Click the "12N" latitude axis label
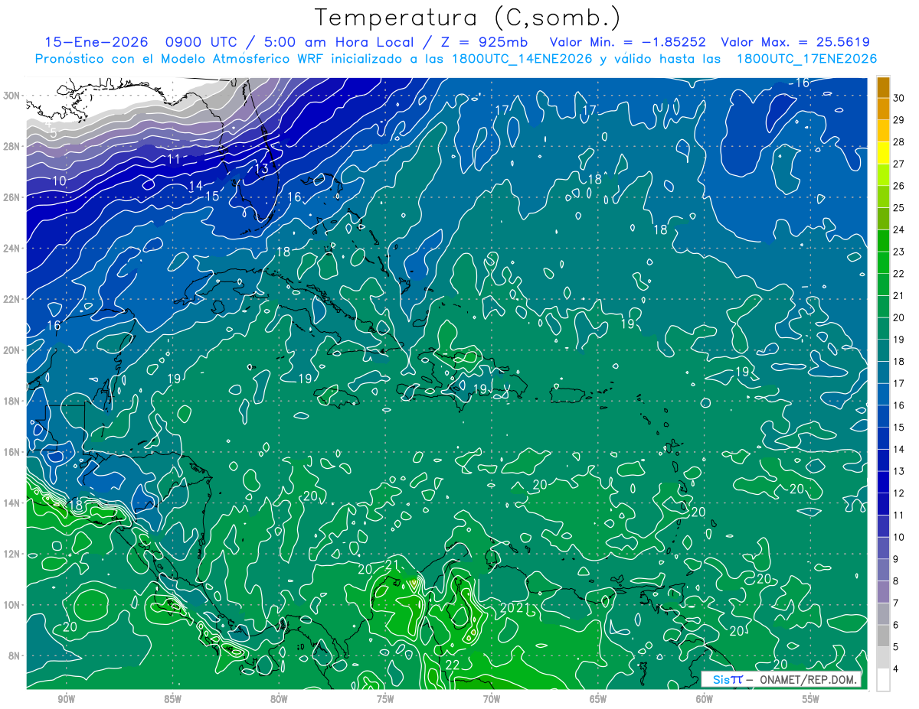This screenshot has width=919, height=709. click(11, 554)
